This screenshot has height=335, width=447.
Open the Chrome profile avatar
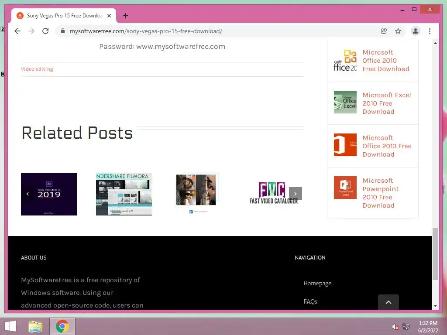(416, 31)
